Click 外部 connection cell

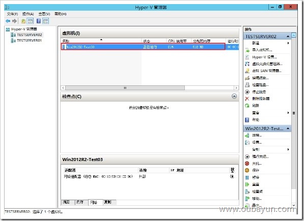coord(142,176)
